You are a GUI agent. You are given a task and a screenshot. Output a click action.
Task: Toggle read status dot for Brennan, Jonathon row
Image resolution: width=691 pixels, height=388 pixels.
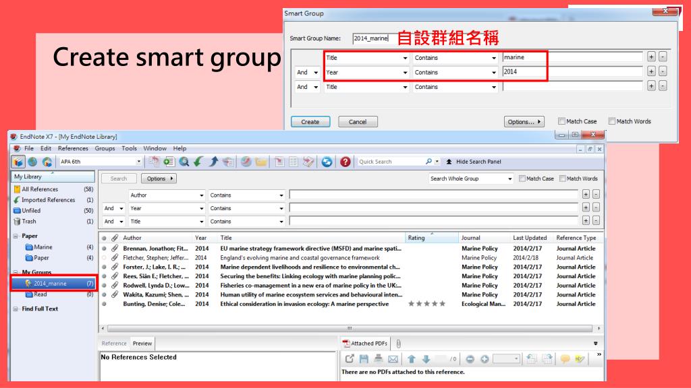pyautogui.click(x=105, y=249)
